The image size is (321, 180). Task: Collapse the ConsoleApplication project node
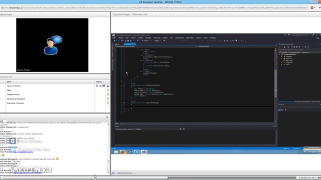[x=280, y=54]
